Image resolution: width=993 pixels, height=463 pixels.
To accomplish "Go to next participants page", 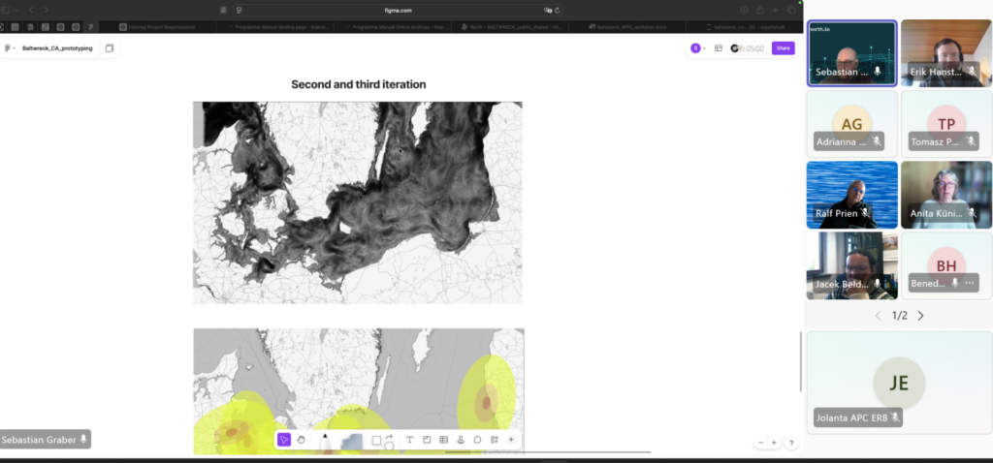I will pyautogui.click(x=920, y=316).
